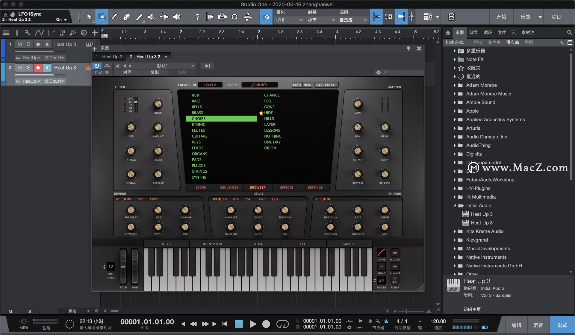This screenshot has width=575, height=335.
Task: Open the timebase 小节 dropdown
Action: (321, 20)
